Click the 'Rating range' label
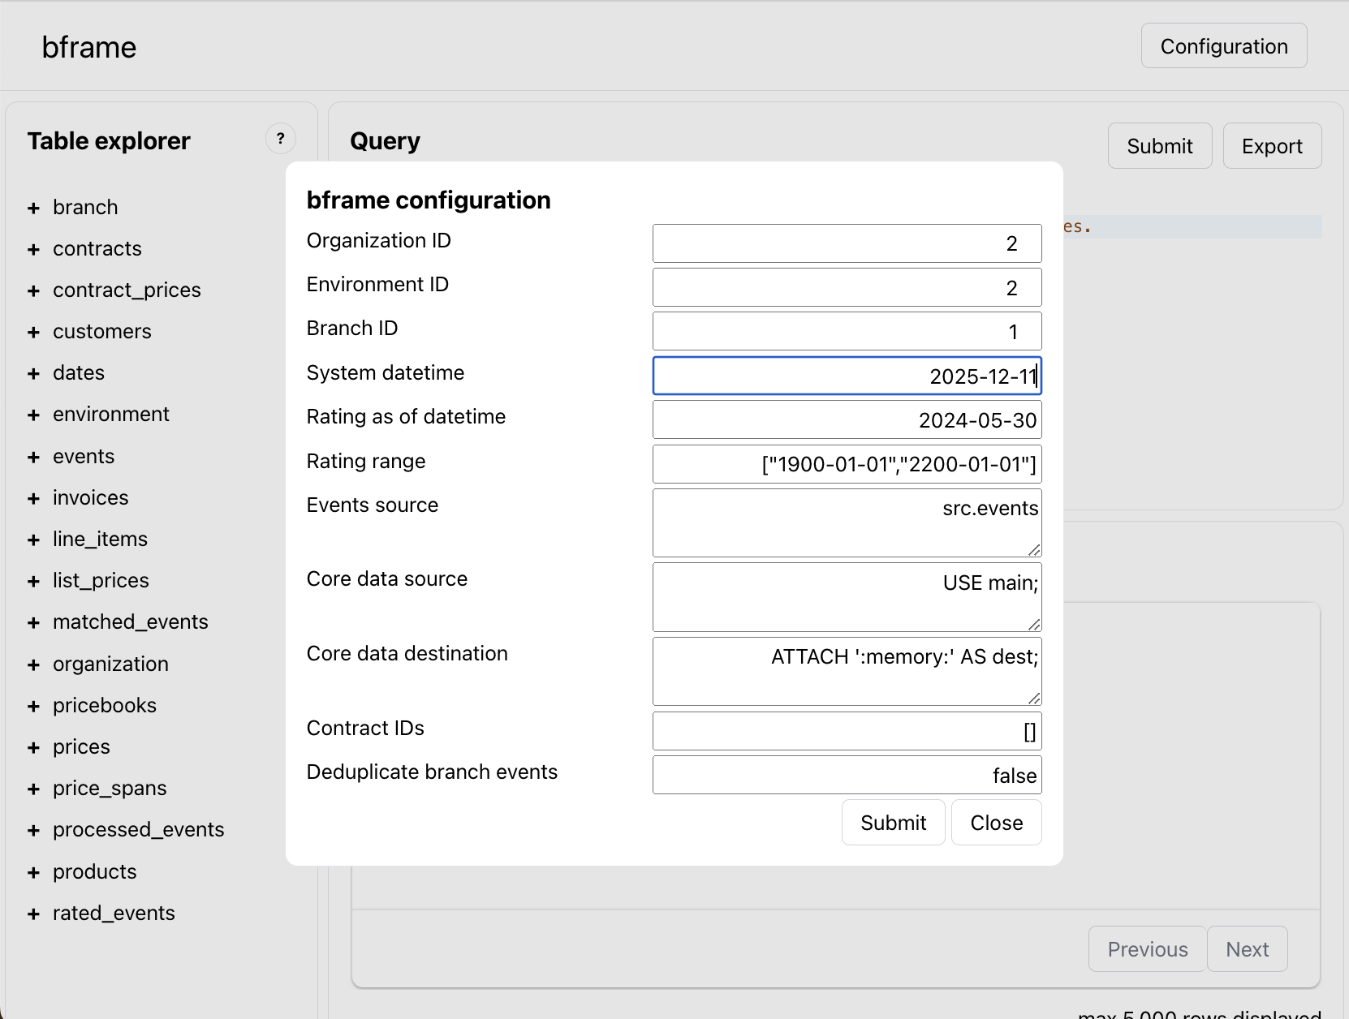1349x1019 pixels. pos(366,461)
